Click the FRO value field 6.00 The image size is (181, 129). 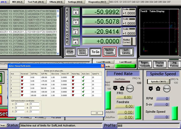point(124,97)
